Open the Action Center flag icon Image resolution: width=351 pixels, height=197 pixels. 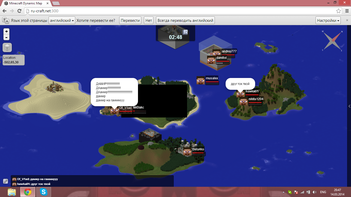pos(296,192)
